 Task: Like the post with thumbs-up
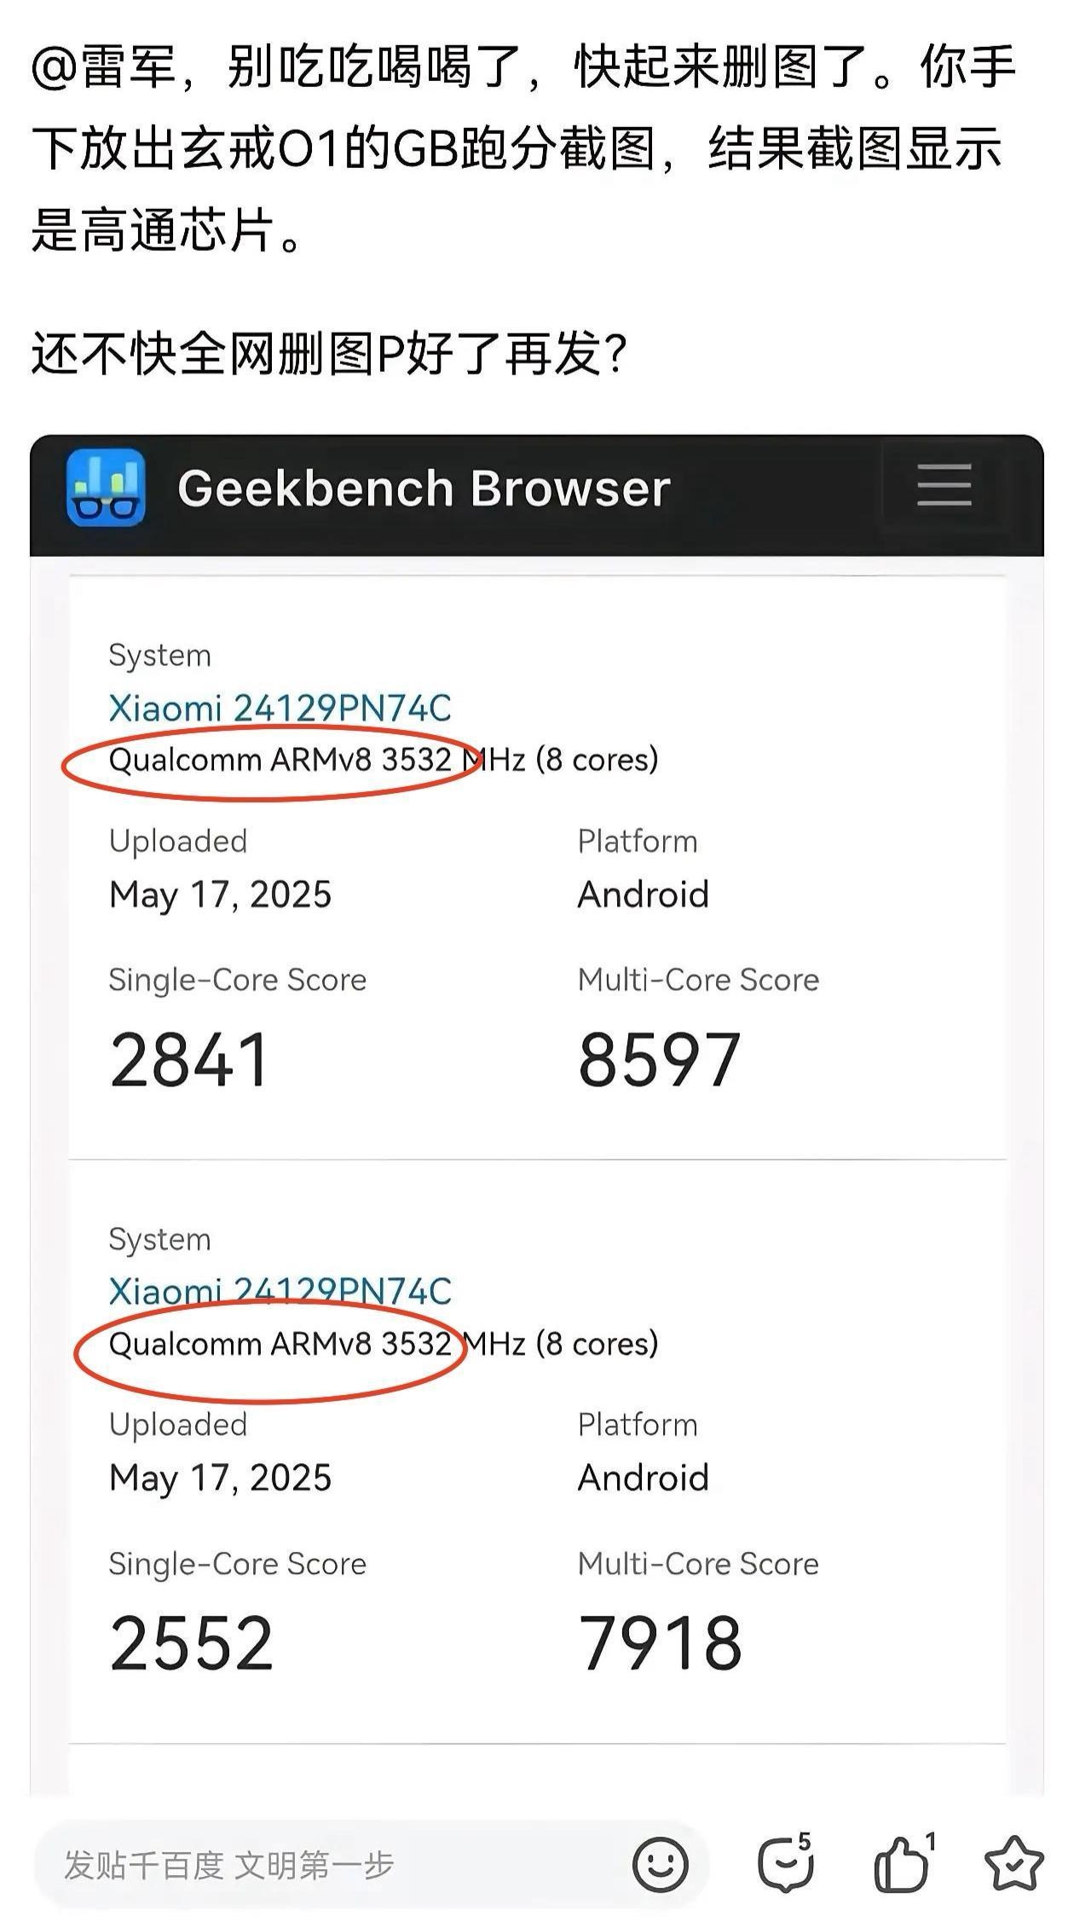(902, 1864)
